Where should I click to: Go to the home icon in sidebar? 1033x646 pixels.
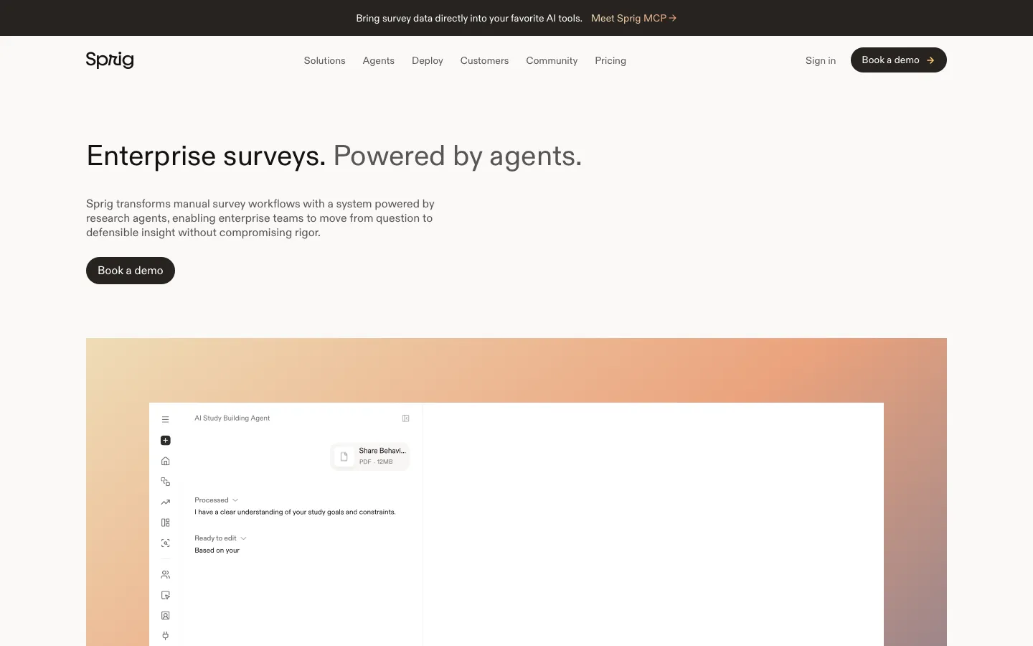[x=165, y=461]
